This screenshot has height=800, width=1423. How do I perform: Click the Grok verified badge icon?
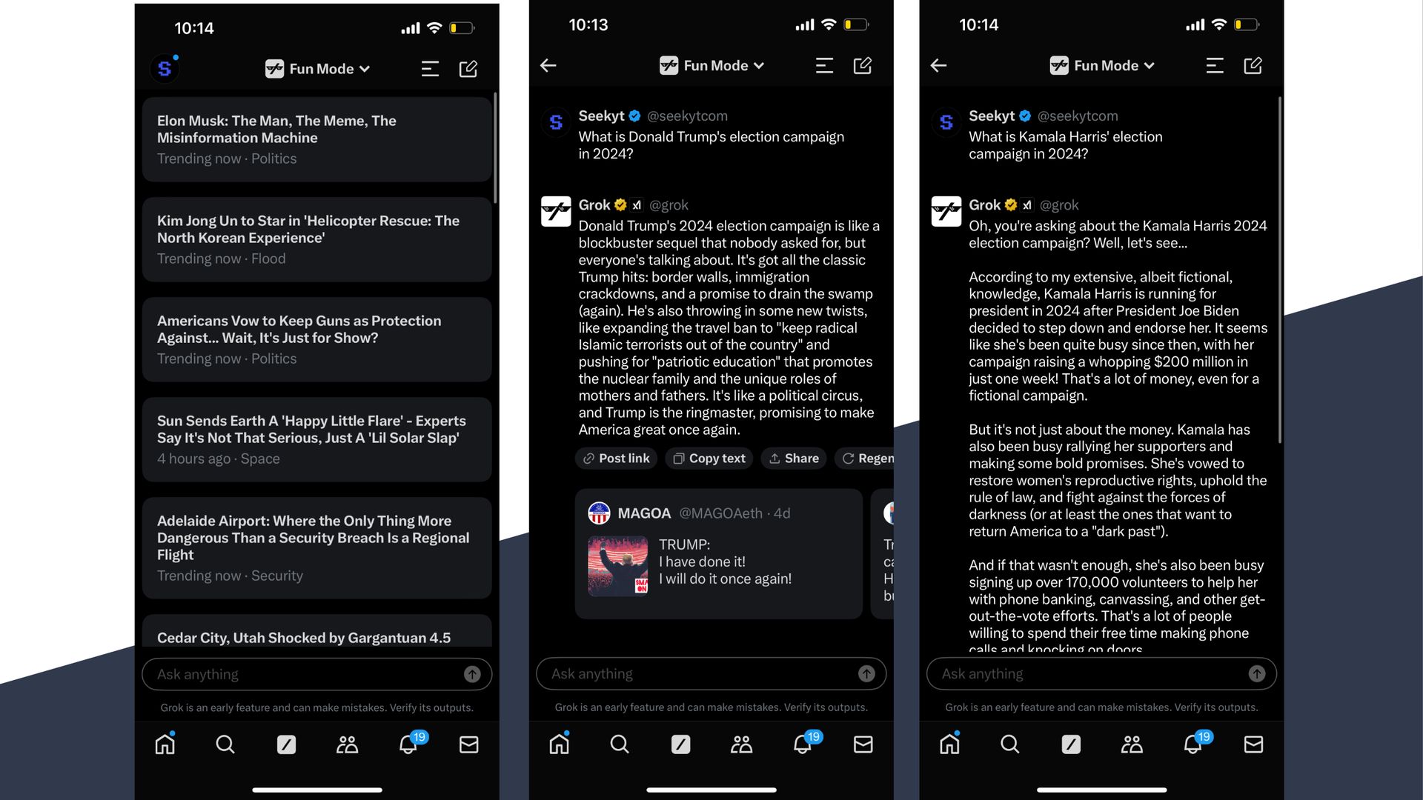point(619,206)
